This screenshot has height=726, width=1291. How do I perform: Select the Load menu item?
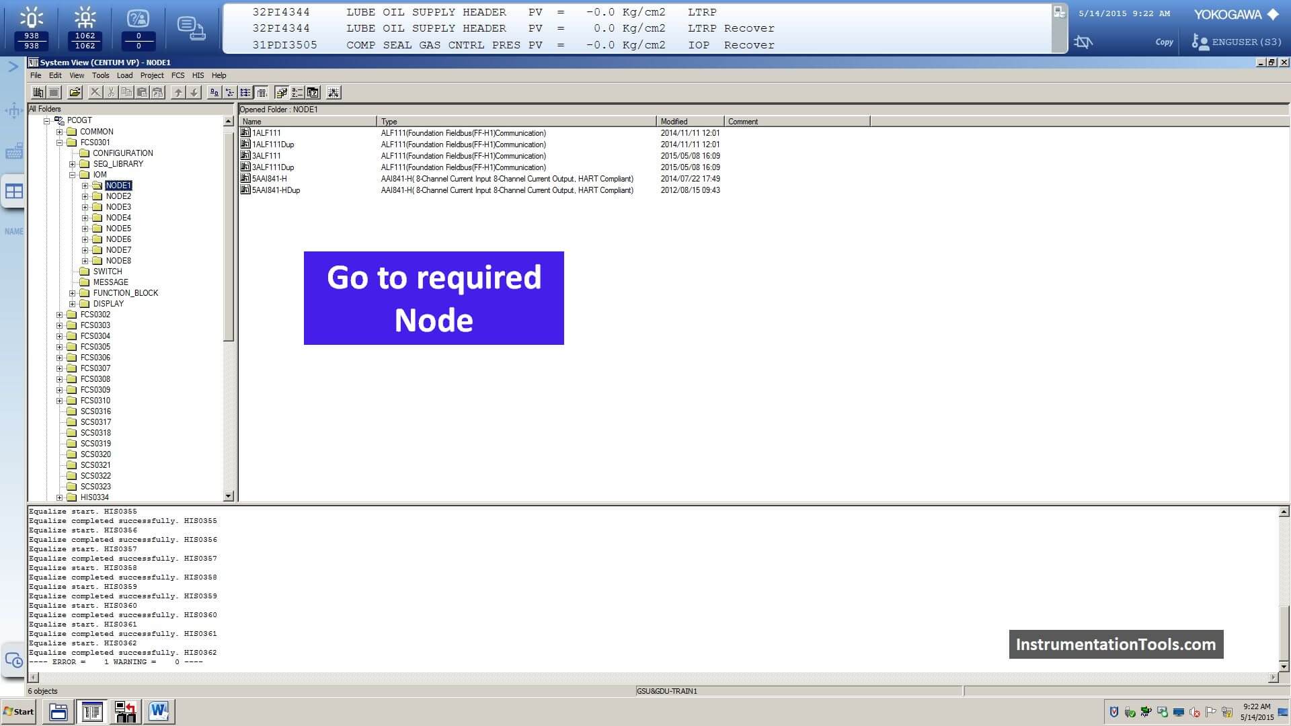pyautogui.click(x=124, y=75)
